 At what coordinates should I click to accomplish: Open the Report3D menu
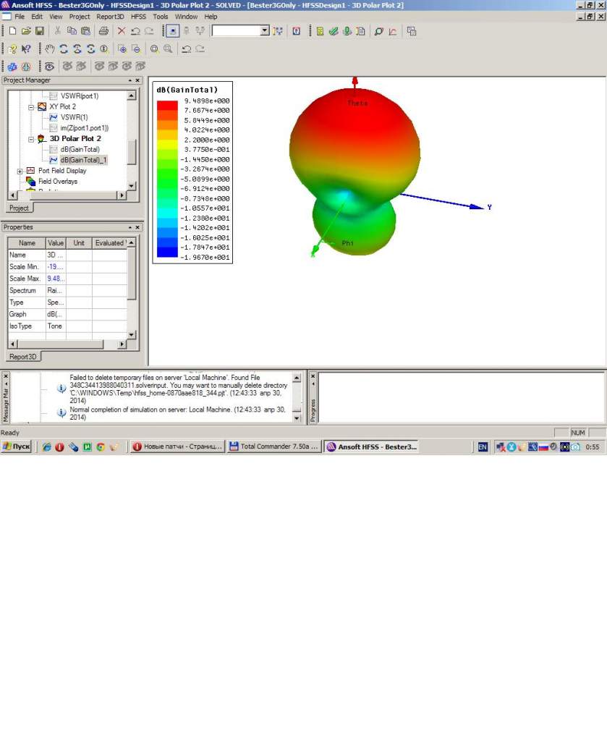pos(110,17)
